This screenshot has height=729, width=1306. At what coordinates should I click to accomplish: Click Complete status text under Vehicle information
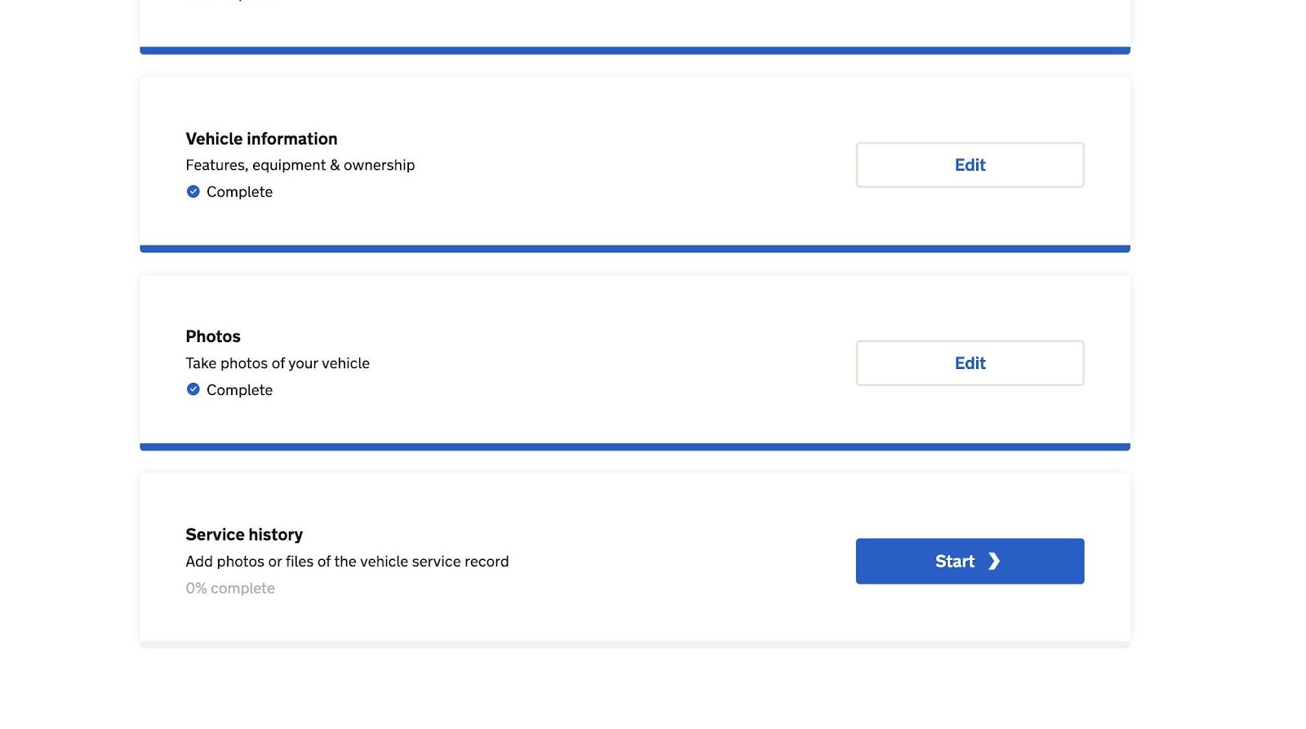[x=239, y=192]
